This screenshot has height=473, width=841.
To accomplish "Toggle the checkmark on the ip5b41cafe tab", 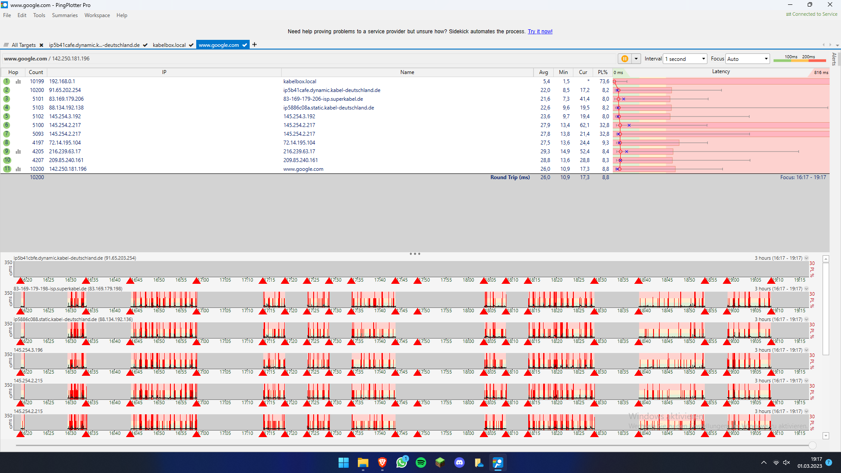I will pos(145,45).
